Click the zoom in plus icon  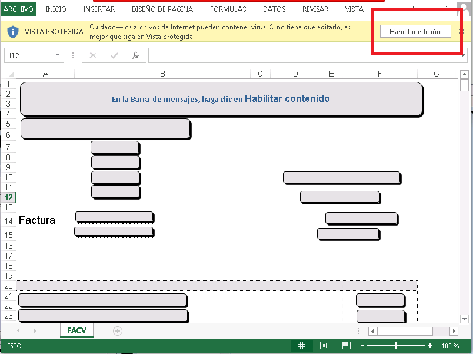[x=430, y=346]
